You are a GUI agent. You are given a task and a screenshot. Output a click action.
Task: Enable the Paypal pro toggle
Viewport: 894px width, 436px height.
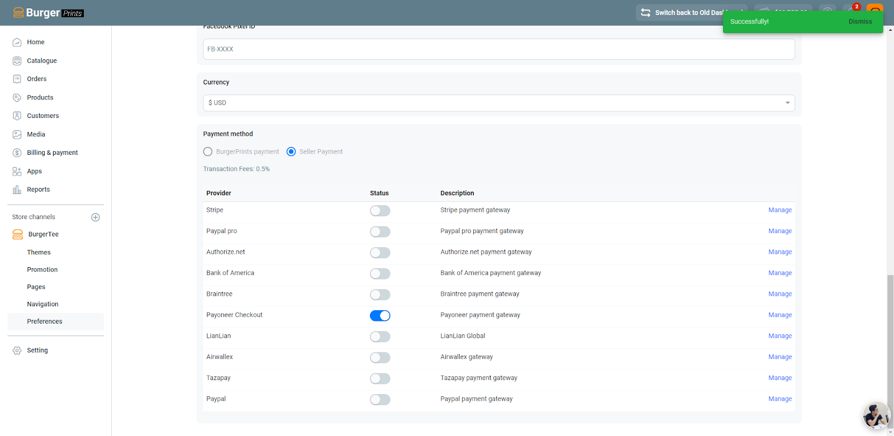point(380,231)
